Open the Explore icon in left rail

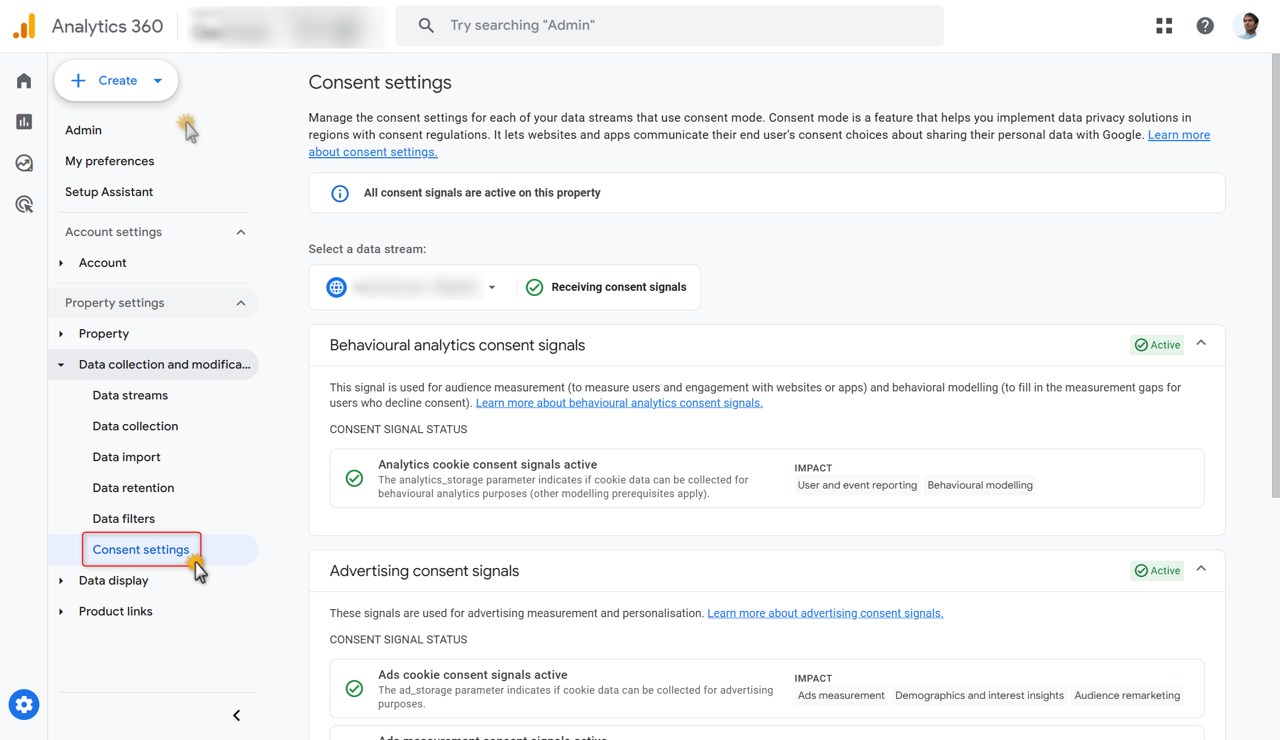24,163
